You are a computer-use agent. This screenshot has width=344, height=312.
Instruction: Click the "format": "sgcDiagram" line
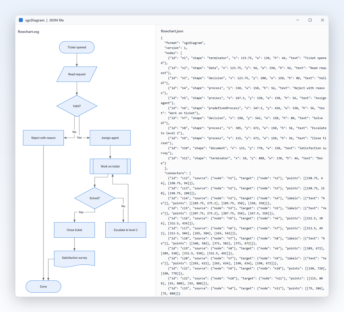pyautogui.click(x=185, y=43)
